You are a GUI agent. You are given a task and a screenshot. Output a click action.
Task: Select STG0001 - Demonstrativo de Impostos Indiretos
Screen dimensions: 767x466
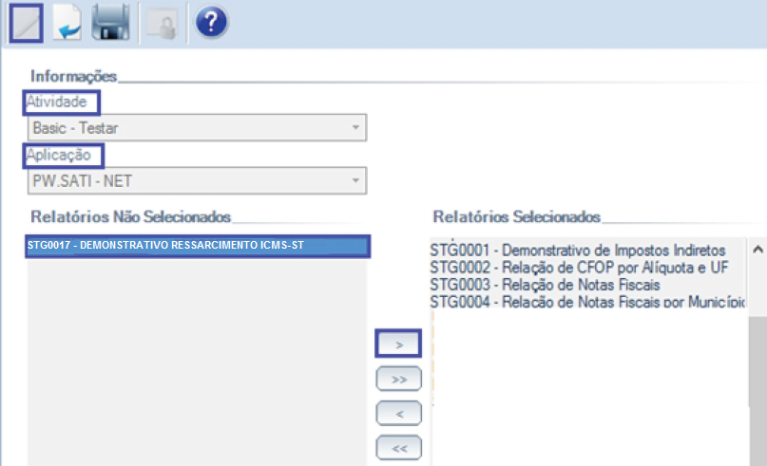point(577,251)
